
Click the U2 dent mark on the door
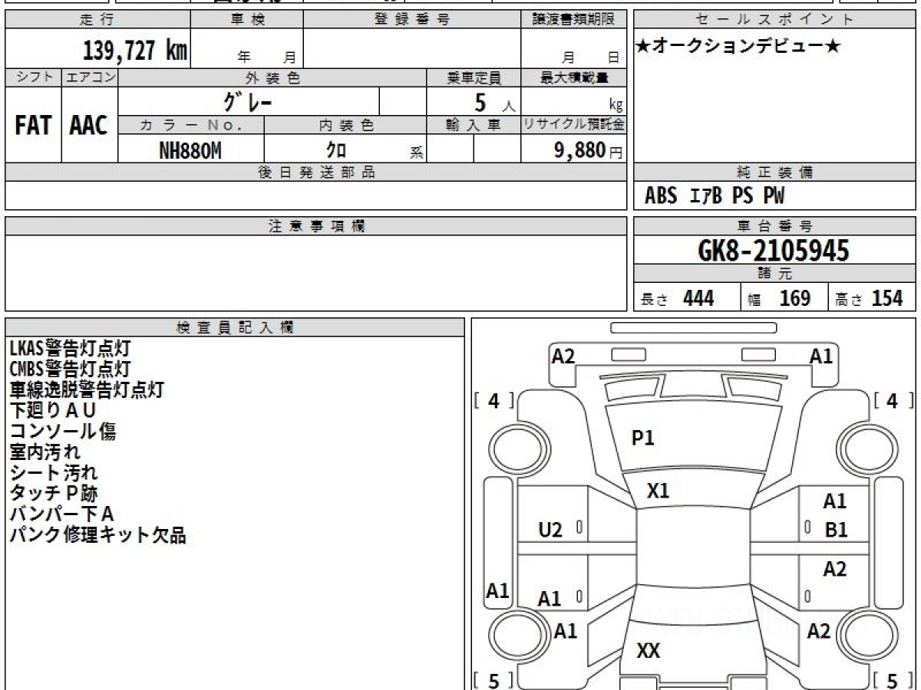(550, 530)
